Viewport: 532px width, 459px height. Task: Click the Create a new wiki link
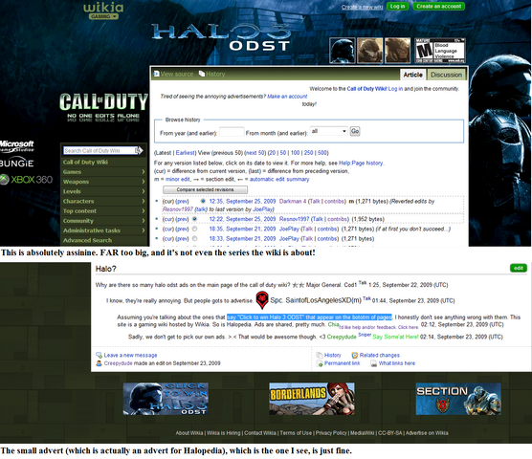[362, 7]
